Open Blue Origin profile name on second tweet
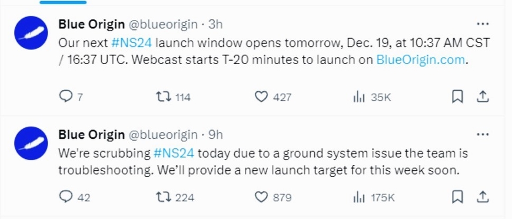This screenshot has height=219, width=512. pyautogui.click(x=91, y=135)
